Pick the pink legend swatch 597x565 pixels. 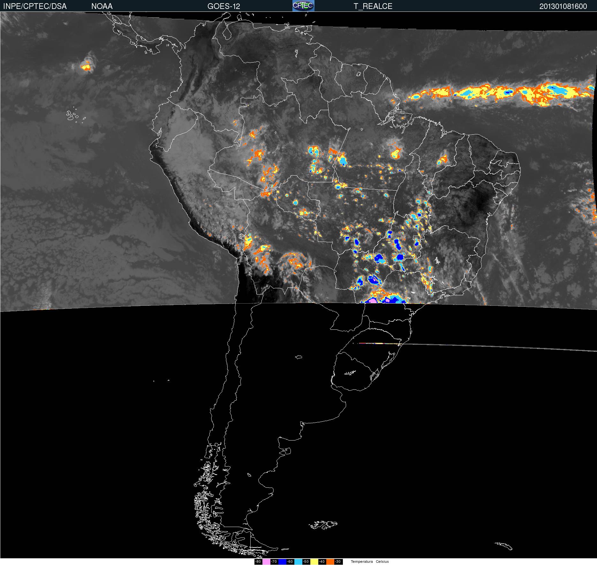(266, 562)
